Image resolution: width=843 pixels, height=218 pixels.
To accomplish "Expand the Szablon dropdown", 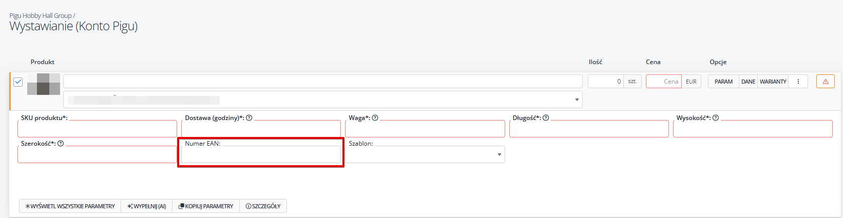I will (x=425, y=154).
